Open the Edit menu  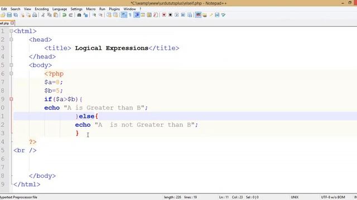click(x=4, y=9)
